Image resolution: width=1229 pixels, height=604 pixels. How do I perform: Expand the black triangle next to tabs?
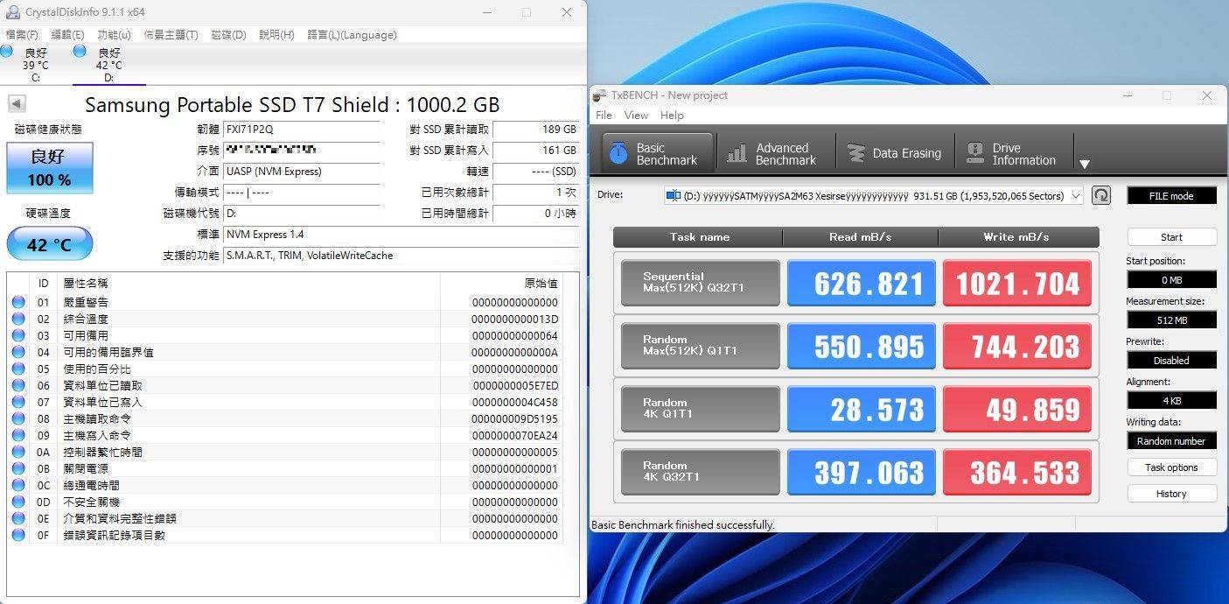coord(1085,162)
